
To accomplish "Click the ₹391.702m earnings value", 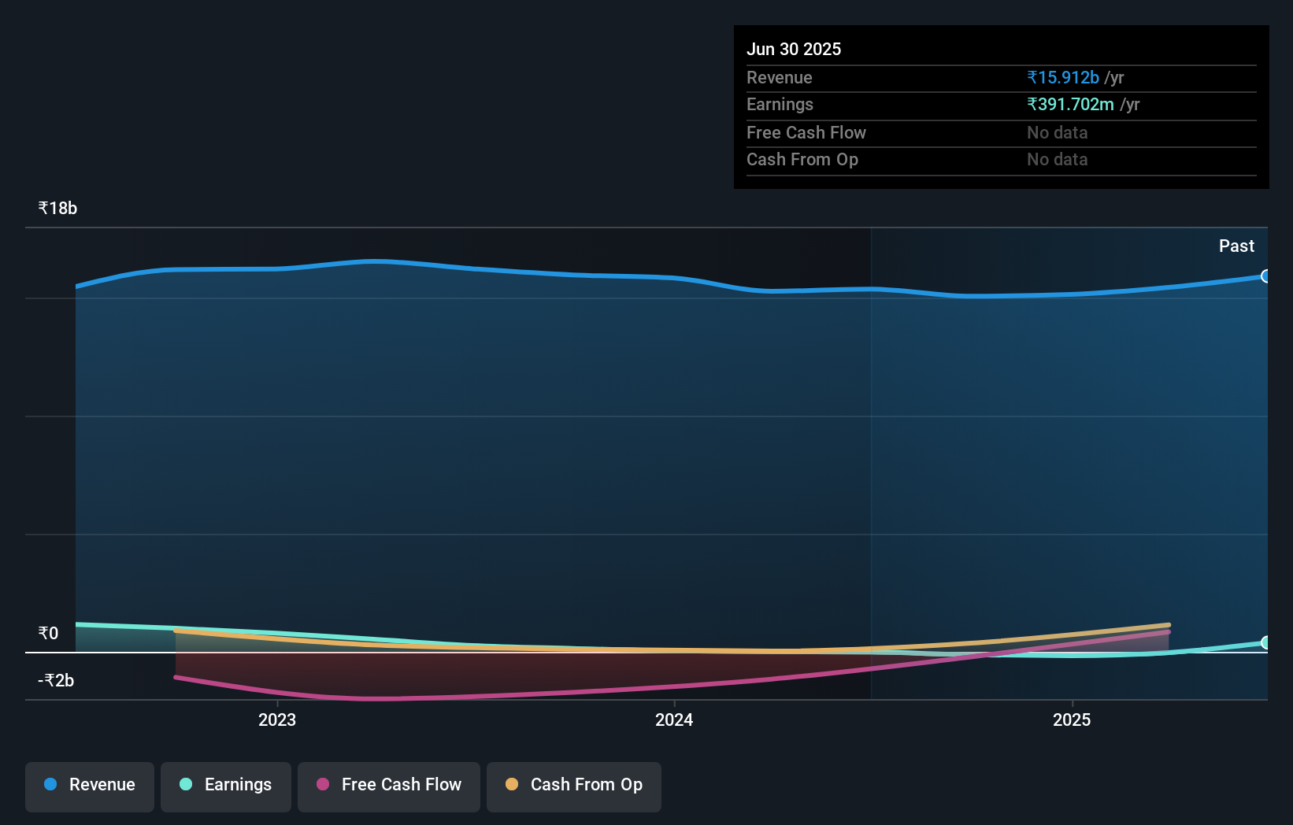I will [1070, 104].
